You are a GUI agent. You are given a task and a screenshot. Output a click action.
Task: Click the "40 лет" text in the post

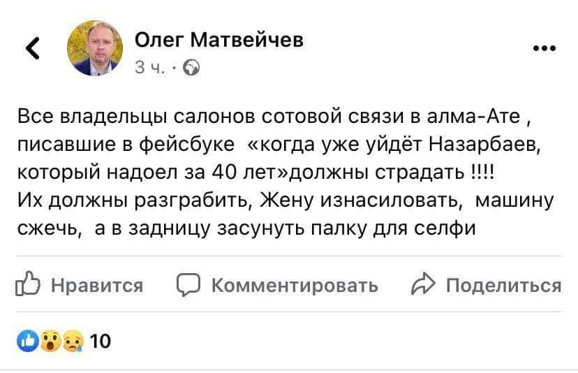tap(244, 173)
